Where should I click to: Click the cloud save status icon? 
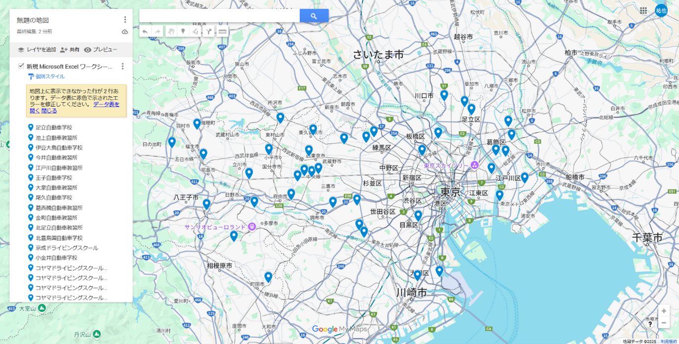[125, 32]
